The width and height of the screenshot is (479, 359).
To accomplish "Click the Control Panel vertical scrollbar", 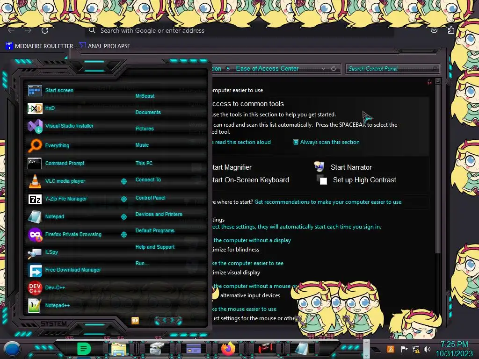I will 438,168.
